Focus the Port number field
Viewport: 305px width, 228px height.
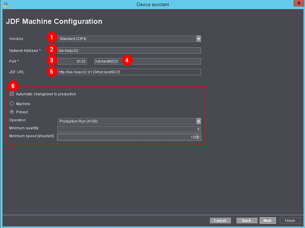tap(72, 61)
